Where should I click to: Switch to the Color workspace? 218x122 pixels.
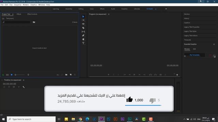coord(92,9)
